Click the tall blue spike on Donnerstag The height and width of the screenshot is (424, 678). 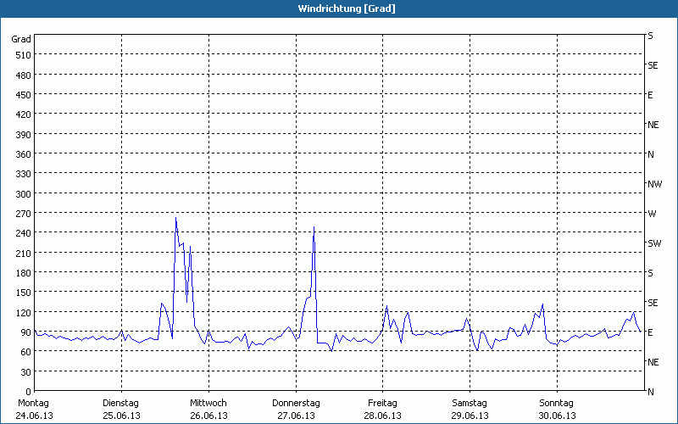coord(314,227)
